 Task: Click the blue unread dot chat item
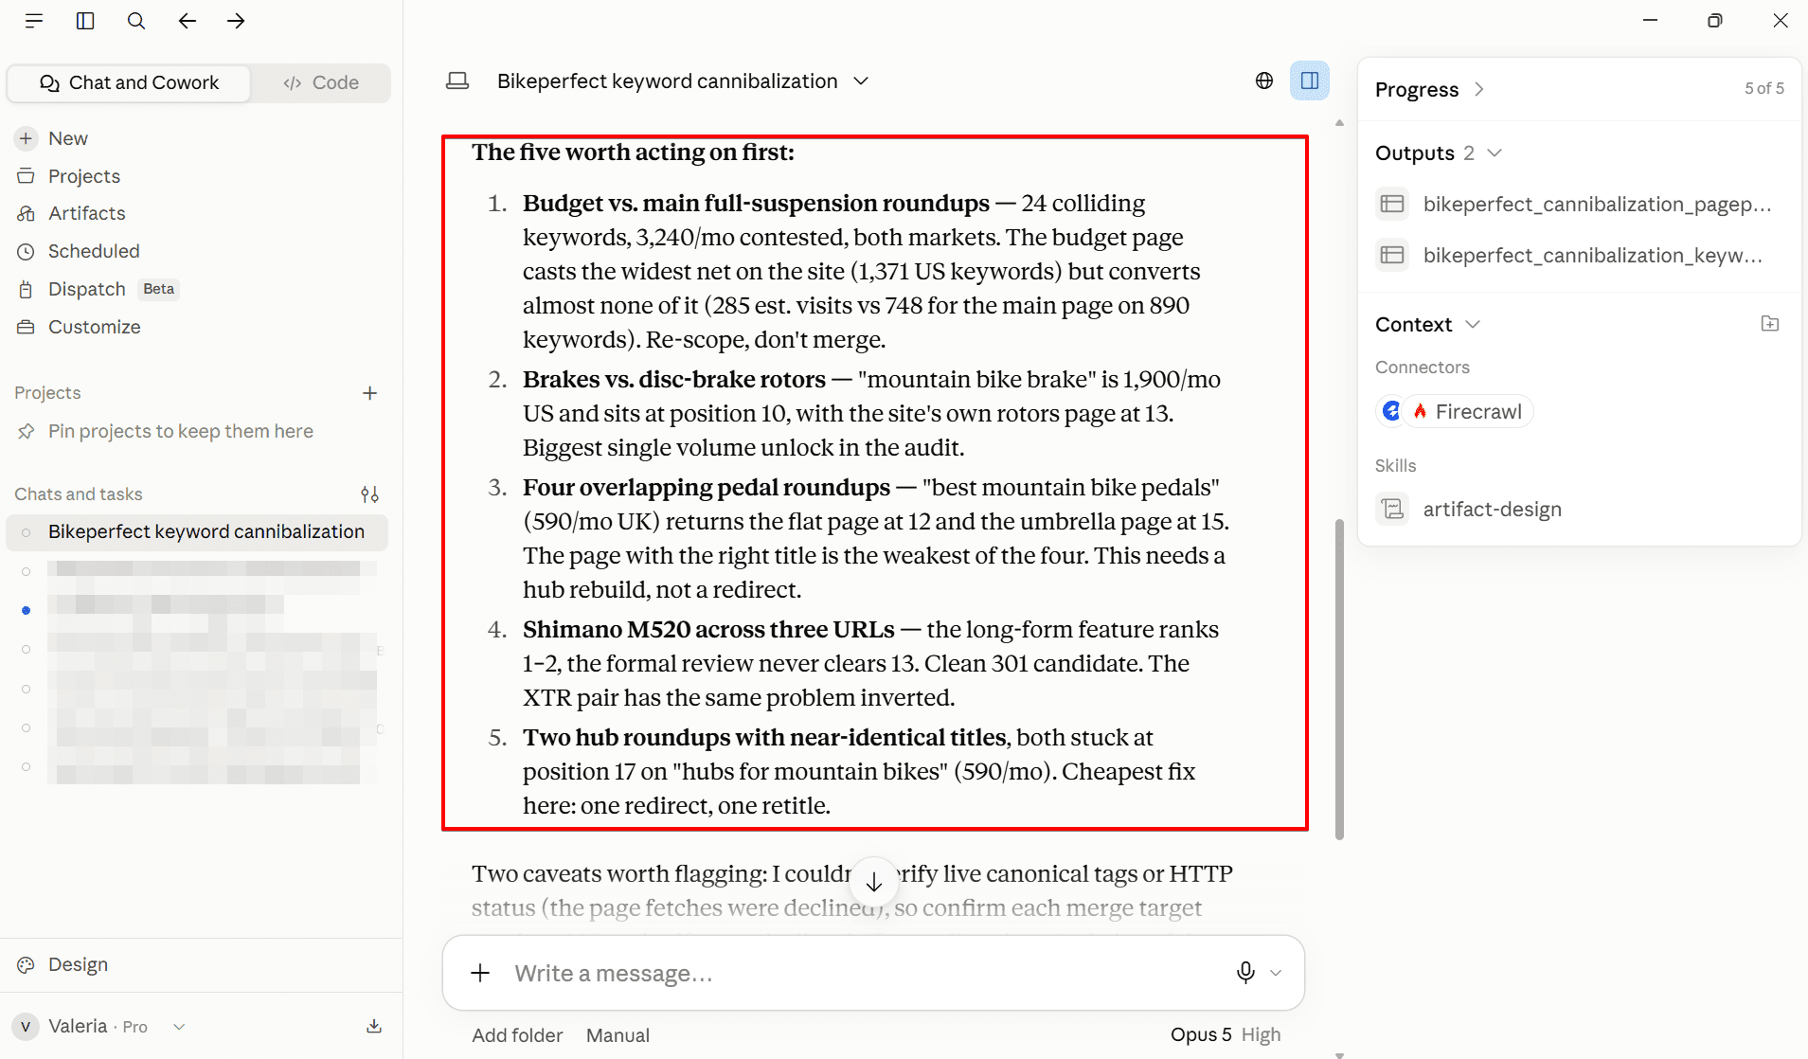27,611
